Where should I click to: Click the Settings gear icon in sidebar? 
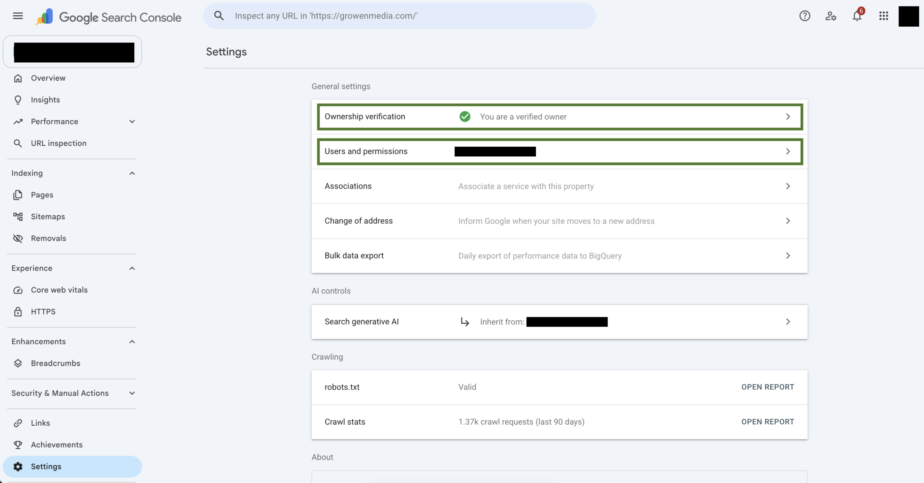coord(18,466)
